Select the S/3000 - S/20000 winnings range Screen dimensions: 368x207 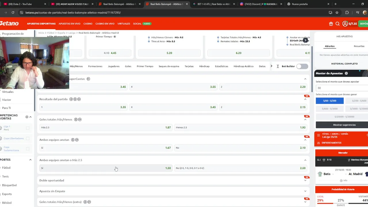356,109
